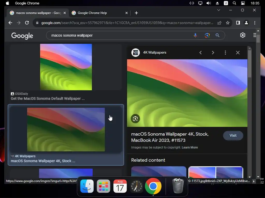
Task: Show the previous image in preview panel
Action: pos(201,53)
